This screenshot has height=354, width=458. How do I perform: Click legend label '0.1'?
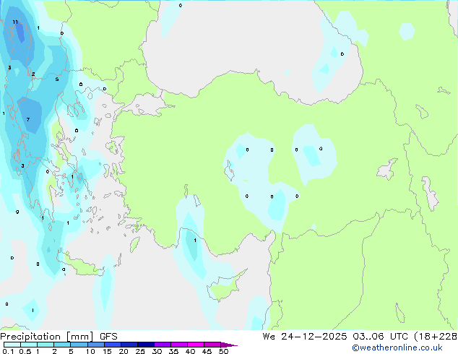(x=8, y=351)
